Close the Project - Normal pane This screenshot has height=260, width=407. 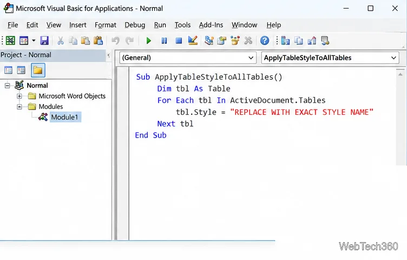point(109,55)
